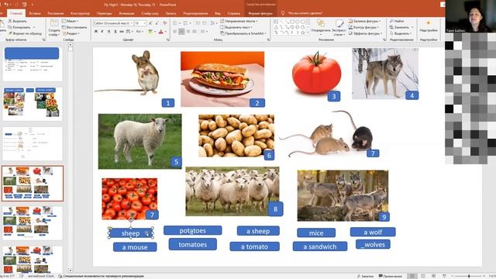Toggle text shadow formatting
This screenshot has height=279, width=496.
click(x=115, y=32)
